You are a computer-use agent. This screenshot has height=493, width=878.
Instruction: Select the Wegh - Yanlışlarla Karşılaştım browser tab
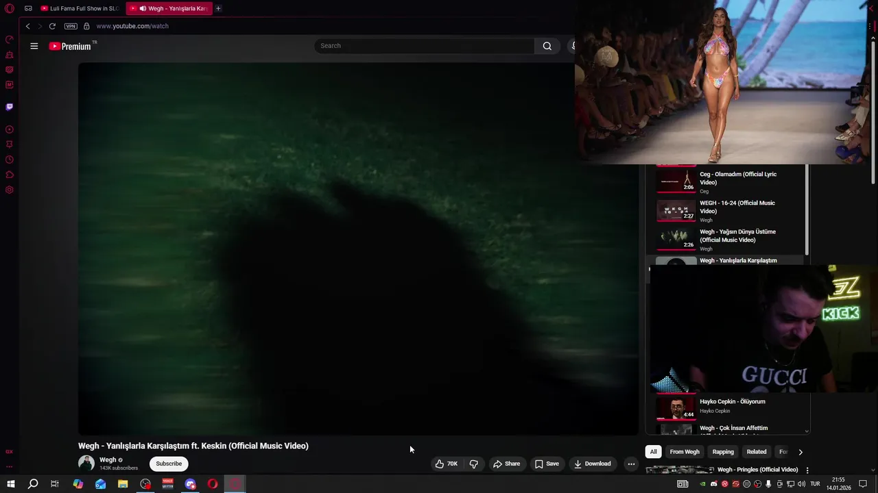tap(170, 9)
